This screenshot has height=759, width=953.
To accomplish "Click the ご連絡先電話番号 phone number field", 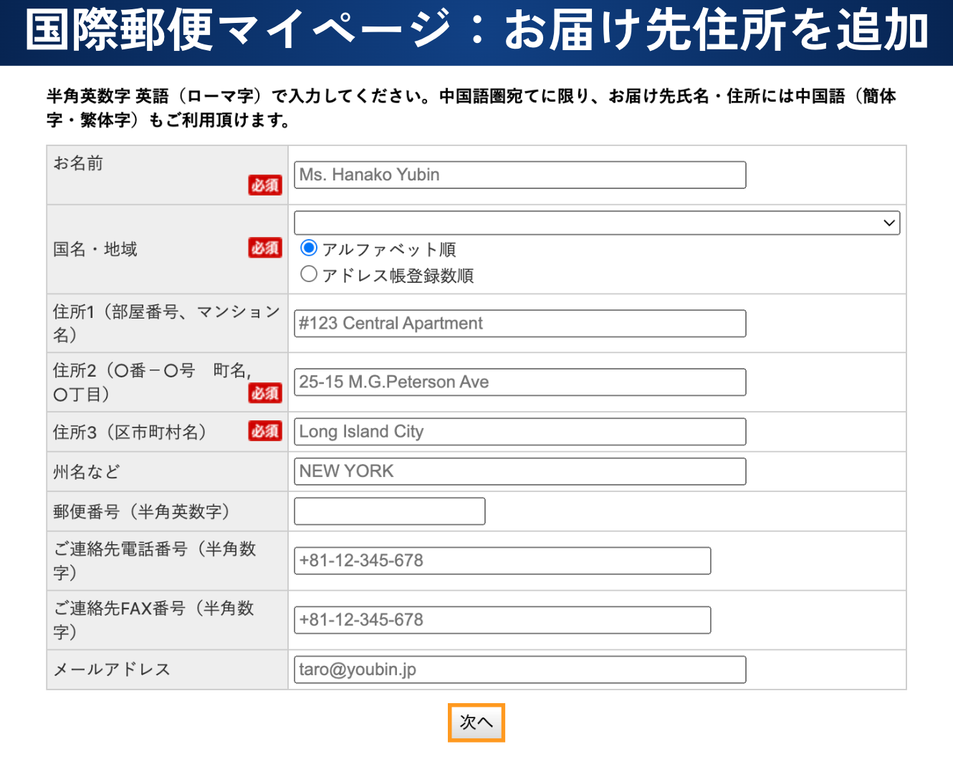I will coord(502,561).
